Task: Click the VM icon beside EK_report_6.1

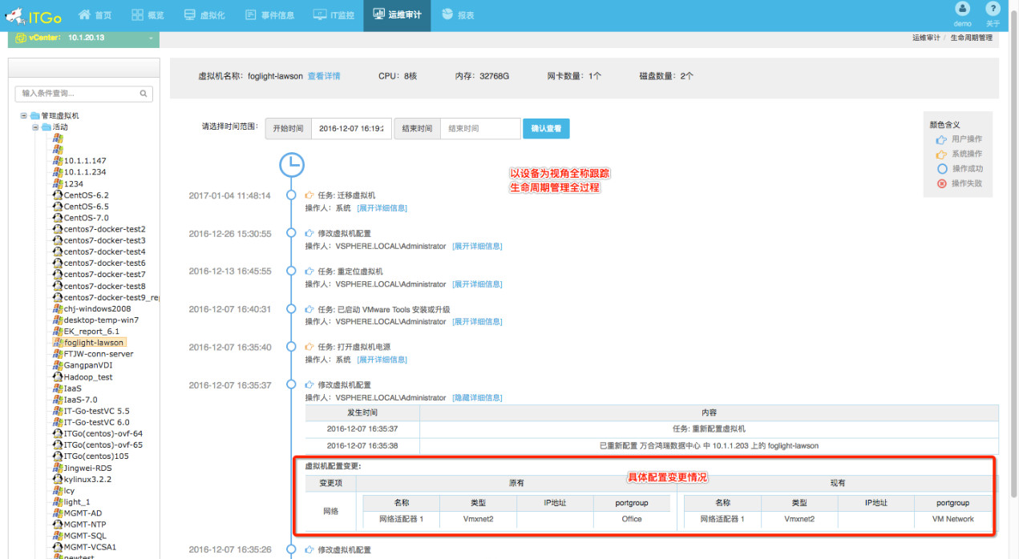Action: [58, 331]
